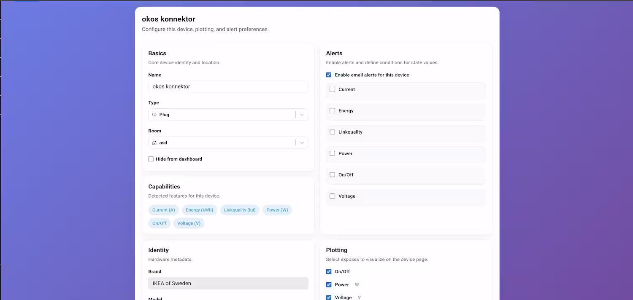Screen dimensions: 633x300
Task: Select the Linkquality (lqi) capability badge
Action: coord(240,210)
